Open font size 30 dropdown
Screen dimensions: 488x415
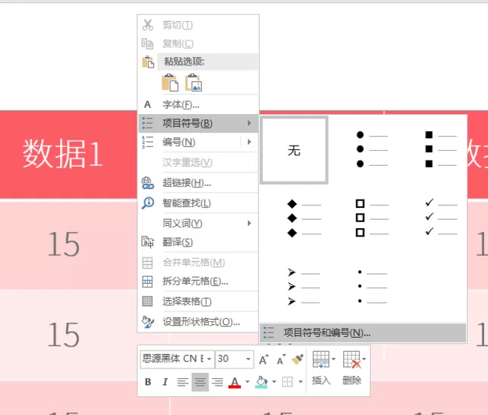coord(248,359)
